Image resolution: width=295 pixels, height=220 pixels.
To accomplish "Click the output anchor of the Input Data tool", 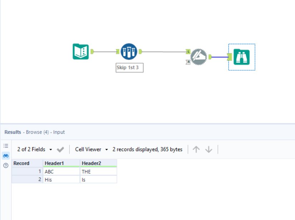I will (92, 51).
